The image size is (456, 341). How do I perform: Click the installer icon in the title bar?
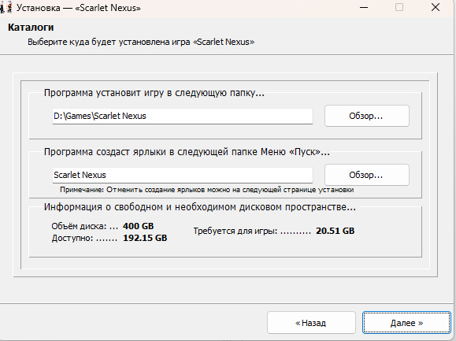6,8
